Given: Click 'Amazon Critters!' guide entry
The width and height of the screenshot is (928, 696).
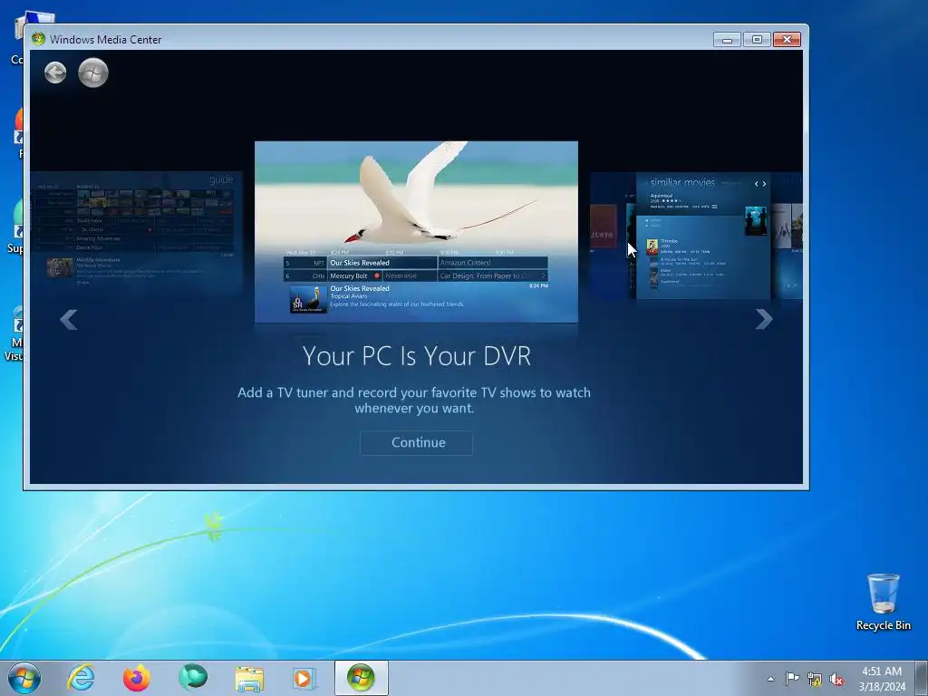Looking at the screenshot, I should tap(493, 263).
